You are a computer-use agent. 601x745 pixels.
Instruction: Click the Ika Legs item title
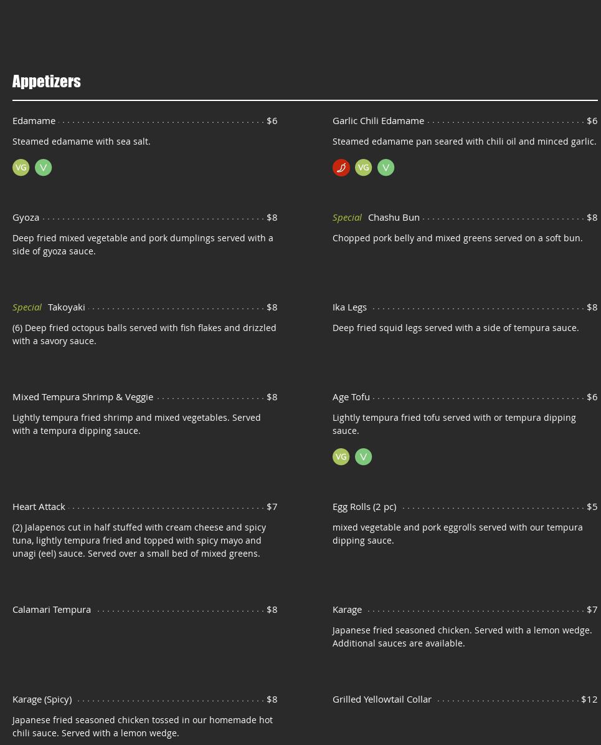click(349, 307)
